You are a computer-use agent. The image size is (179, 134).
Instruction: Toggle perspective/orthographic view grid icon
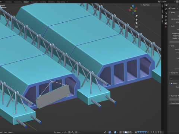click(x=136, y=27)
